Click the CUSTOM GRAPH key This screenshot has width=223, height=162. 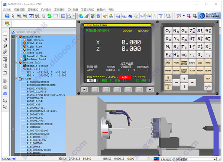(184, 71)
